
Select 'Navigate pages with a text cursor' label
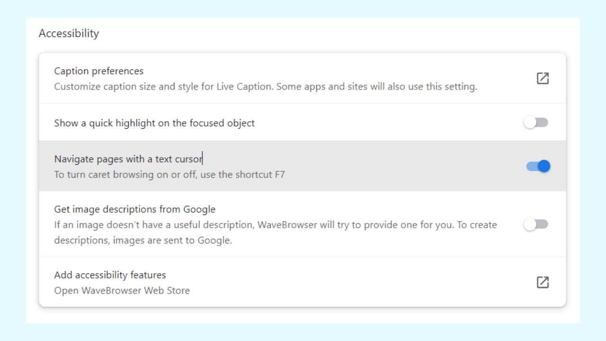pyautogui.click(x=128, y=159)
